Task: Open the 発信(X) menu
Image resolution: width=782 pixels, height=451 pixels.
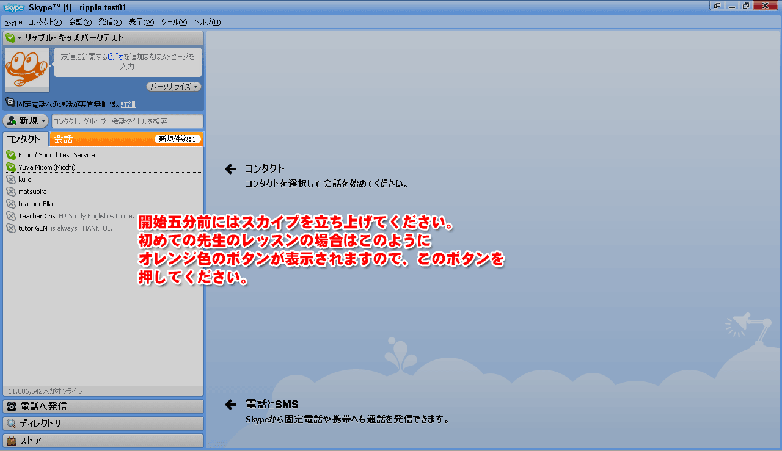Action: coord(110,22)
